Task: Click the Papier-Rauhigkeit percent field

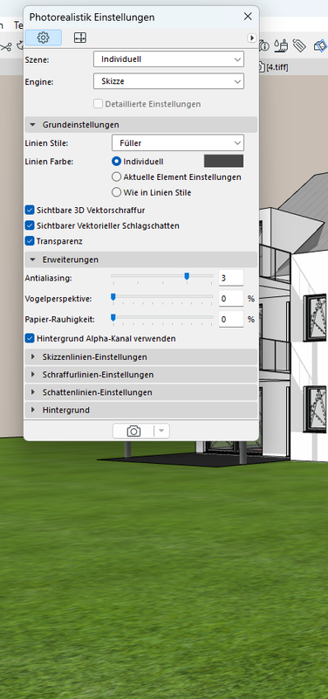Action: tap(231, 319)
